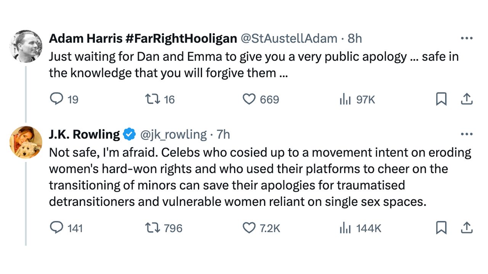488x274 pixels.
Task: Reply to Adam Harris's tweet
Action: point(56,99)
